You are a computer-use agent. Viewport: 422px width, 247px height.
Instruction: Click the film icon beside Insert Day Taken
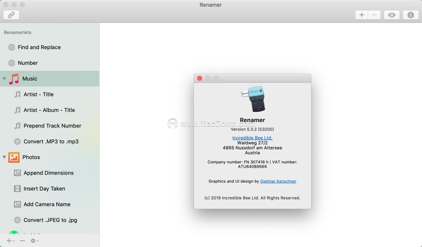point(17,189)
